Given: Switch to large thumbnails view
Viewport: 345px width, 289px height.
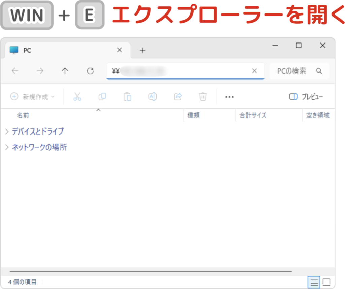Looking at the screenshot, I should point(326,282).
